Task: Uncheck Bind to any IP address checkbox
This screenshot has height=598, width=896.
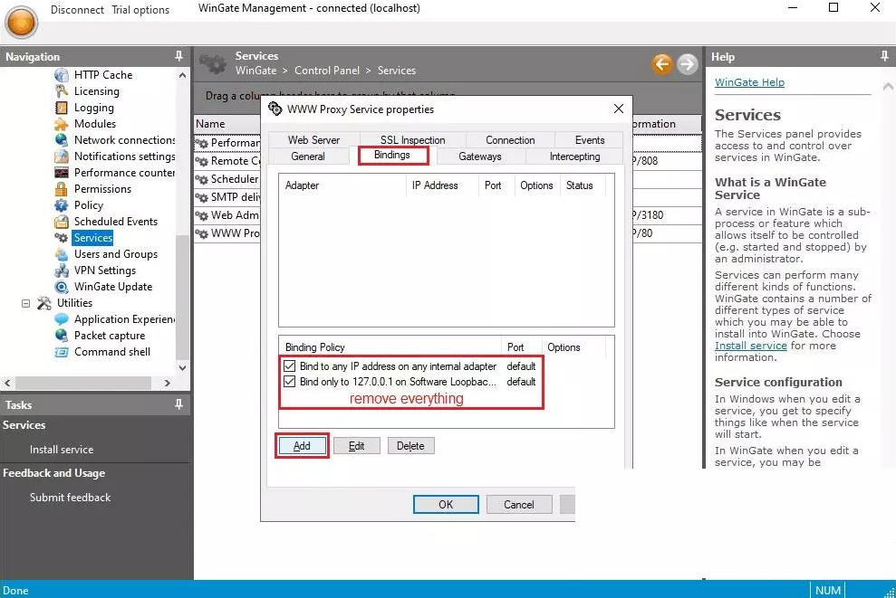Action: pos(290,366)
